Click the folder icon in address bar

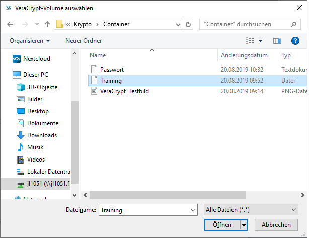[59, 24]
